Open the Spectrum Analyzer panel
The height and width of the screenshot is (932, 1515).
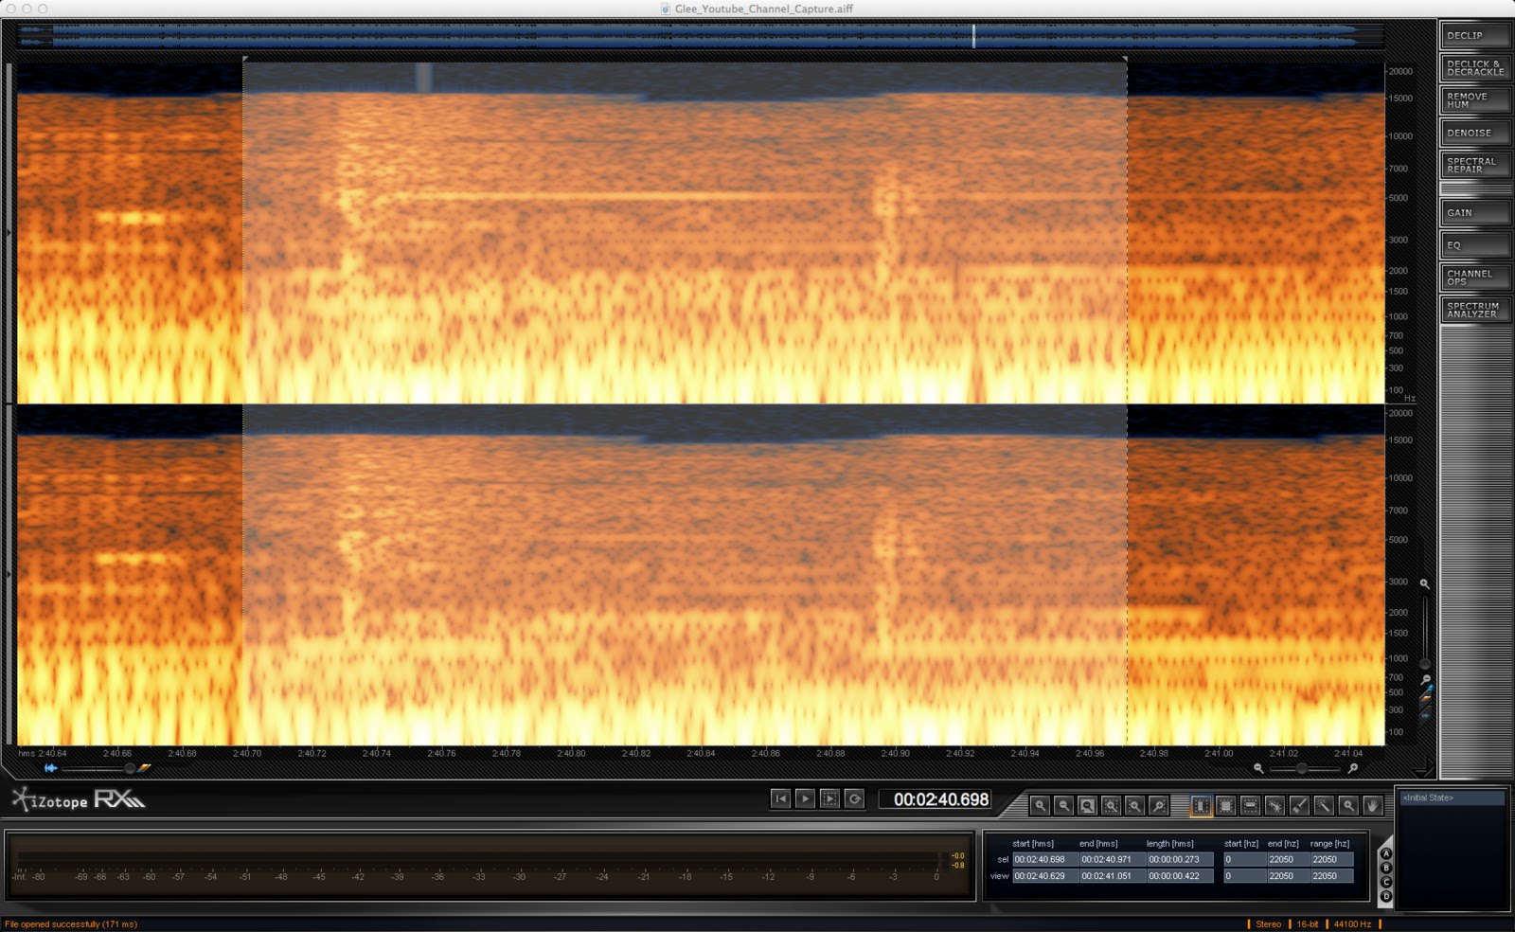pos(1474,310)
